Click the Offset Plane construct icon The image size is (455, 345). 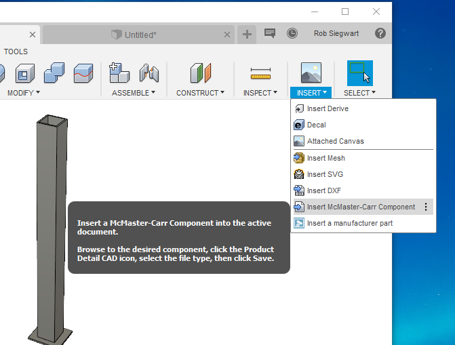click(201, 73)
